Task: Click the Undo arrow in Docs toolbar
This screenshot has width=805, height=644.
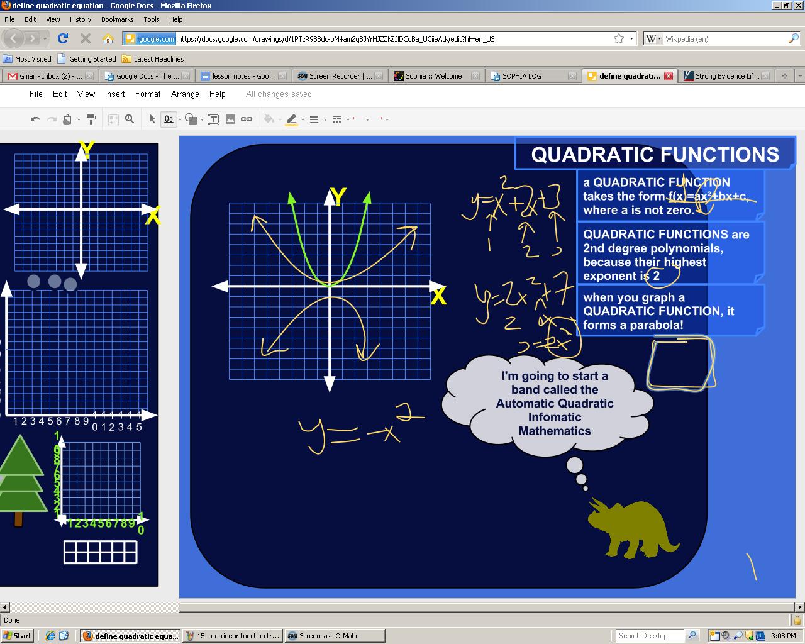Action: [x=35, y=119]
